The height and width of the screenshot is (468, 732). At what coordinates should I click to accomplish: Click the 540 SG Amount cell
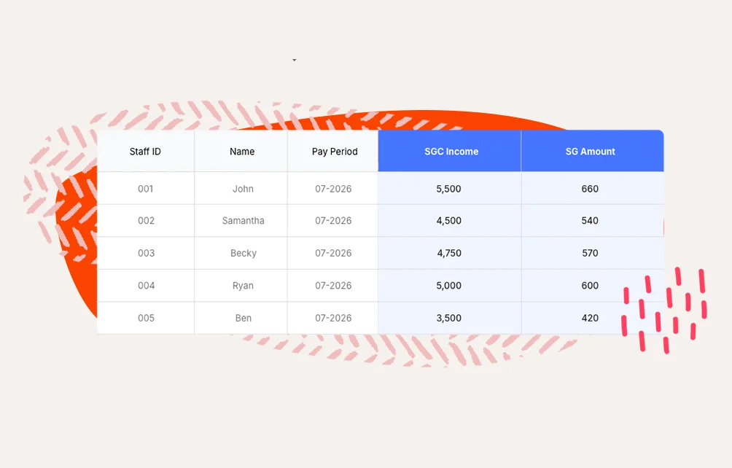(590, 221)
